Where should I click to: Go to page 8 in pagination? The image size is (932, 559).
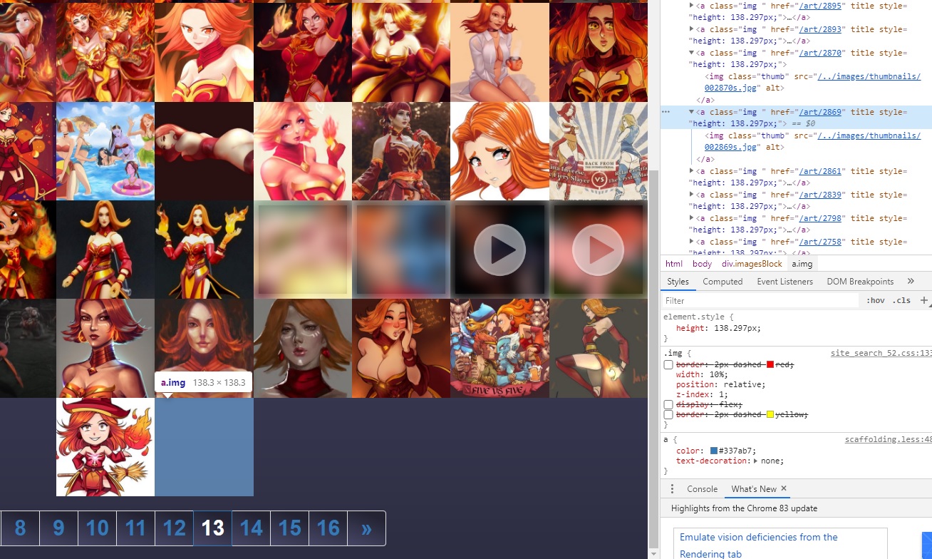coord(20,528)
